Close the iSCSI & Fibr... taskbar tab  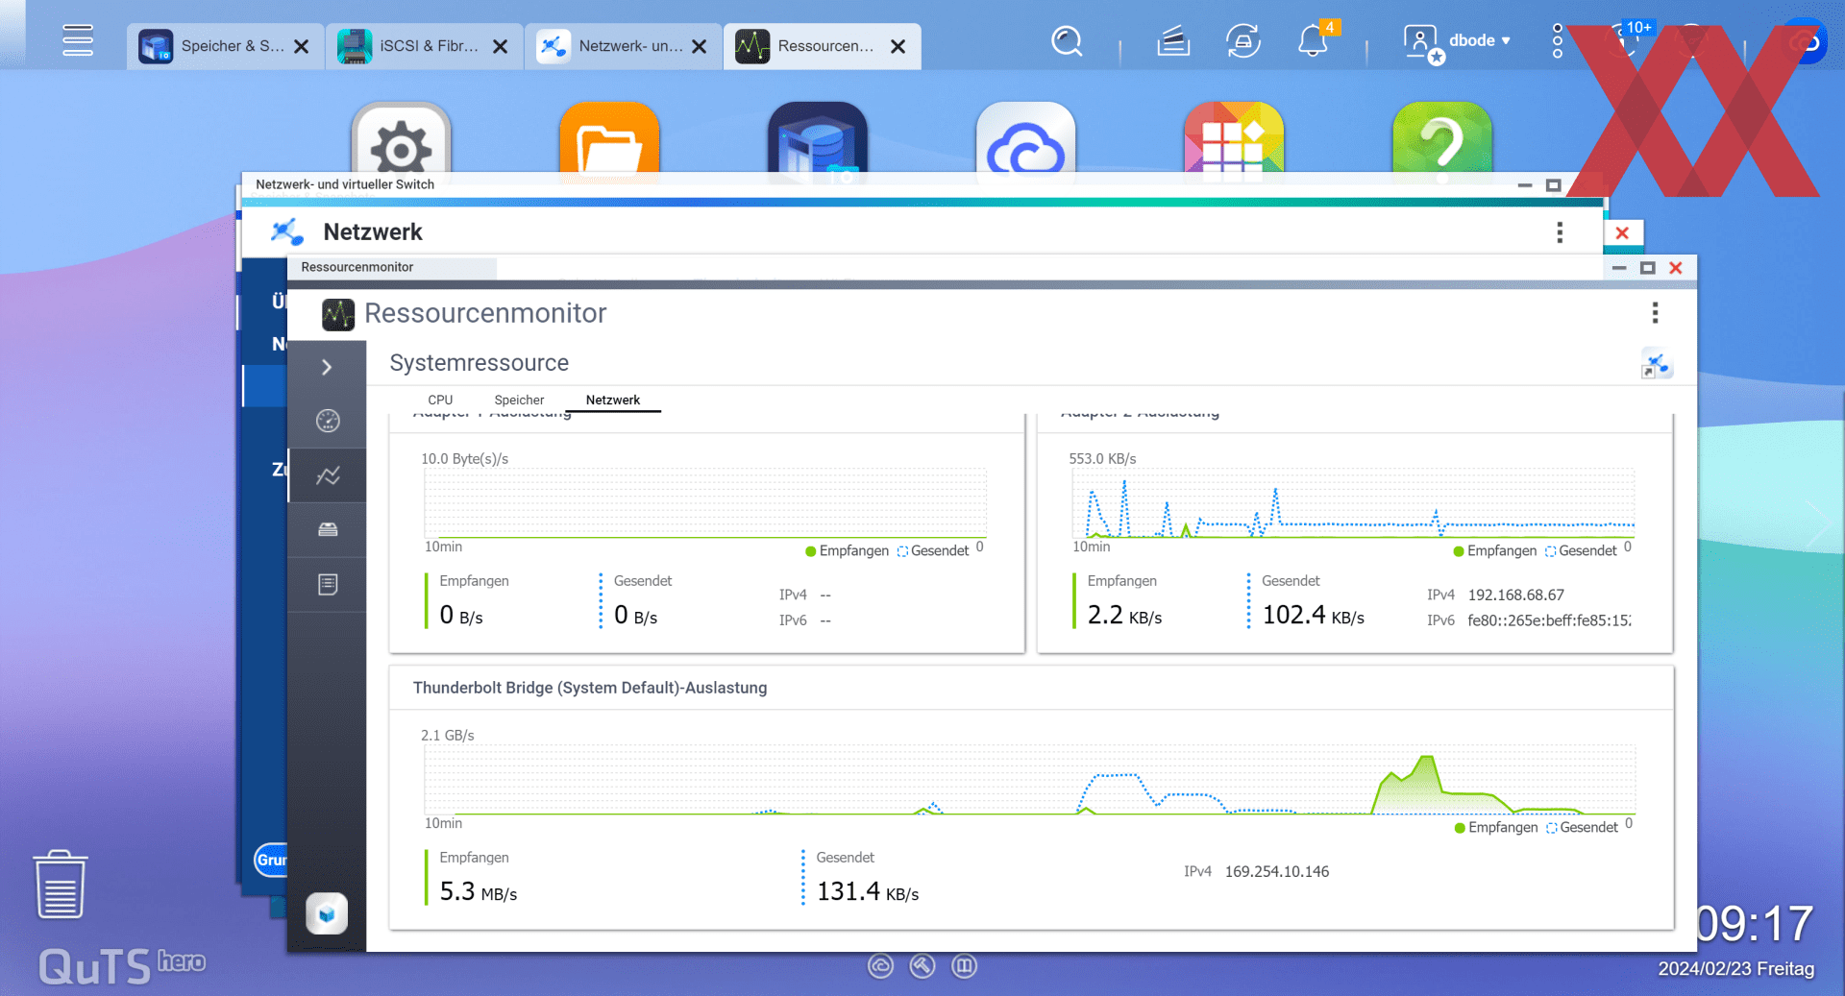click(501, 46)
